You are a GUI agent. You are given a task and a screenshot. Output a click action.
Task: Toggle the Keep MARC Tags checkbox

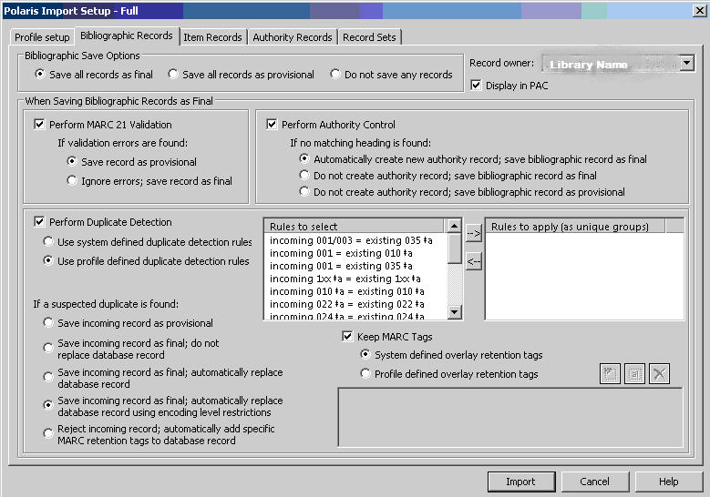click(347, 336)
